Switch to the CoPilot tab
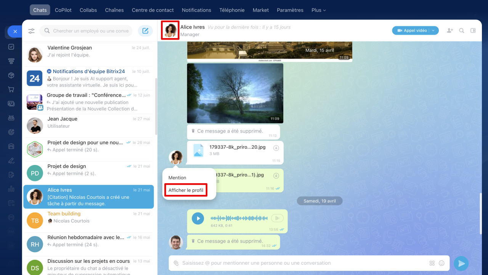The width and height of the screenshot is (488, 275). [63, 10]
